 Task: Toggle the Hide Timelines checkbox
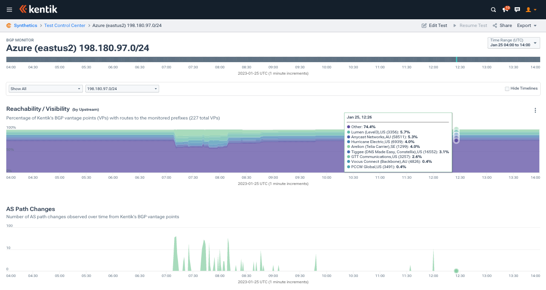tap(507, 89)
